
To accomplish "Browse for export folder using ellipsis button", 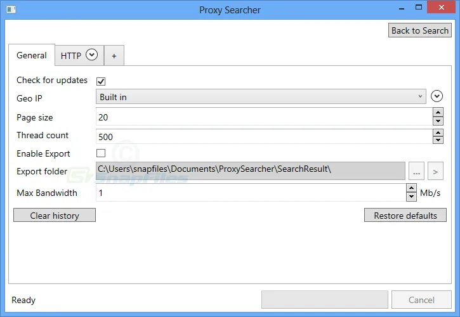I will (x=416, y=171).
